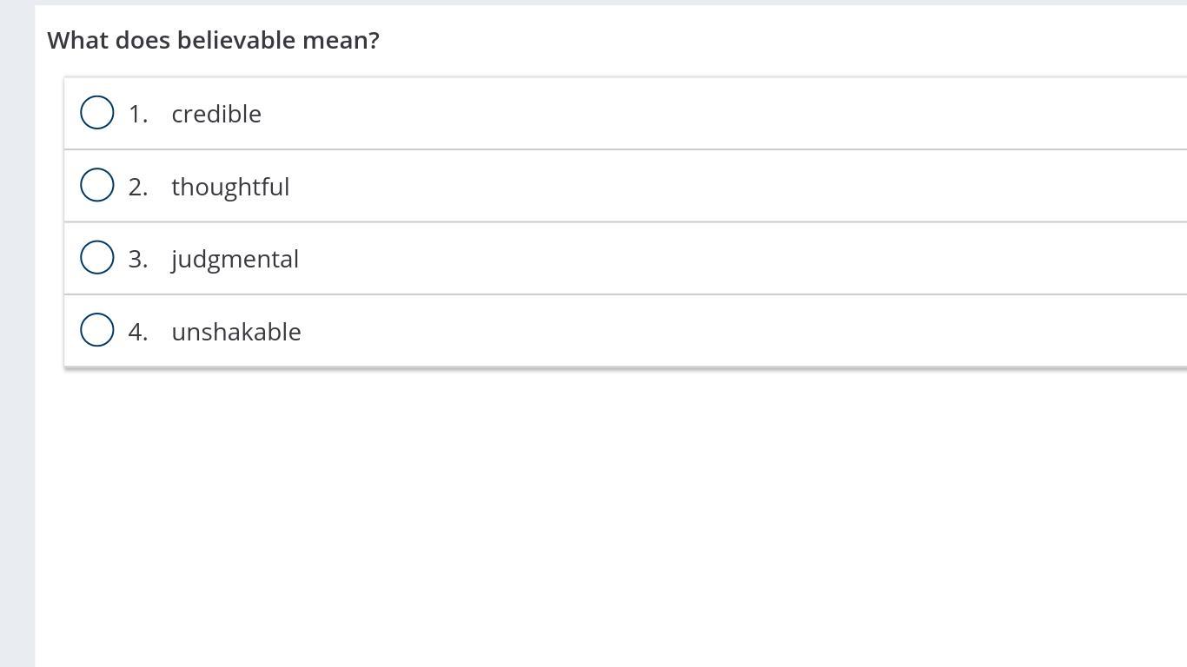Click the word "thoughtful" in option two
The image size is (1187, 667).
pyautogui.click(x=230, y=187)
